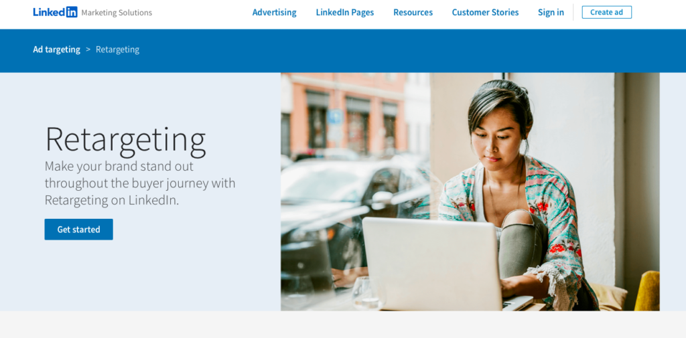The height and width of the screenshot is (338, 686).
Task: Click the Create ad button
Action: tap(606, 12)
